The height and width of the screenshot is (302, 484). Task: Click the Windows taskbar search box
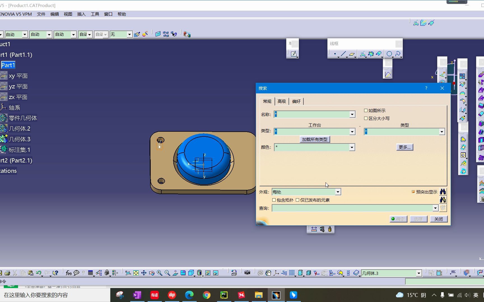(55, 295)
